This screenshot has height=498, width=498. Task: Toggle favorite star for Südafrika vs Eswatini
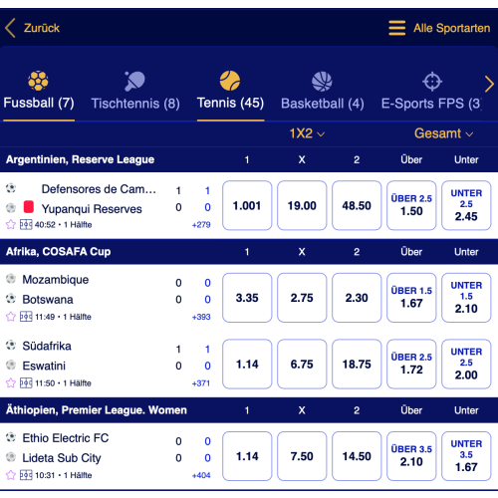(11, 382)
